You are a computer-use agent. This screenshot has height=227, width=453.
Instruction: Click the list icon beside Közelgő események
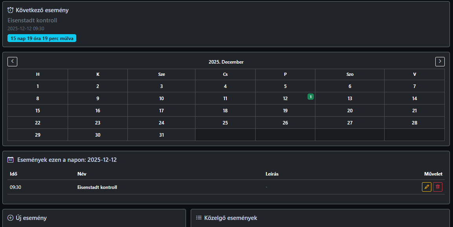pyautogui.click(x=199, y=218)
